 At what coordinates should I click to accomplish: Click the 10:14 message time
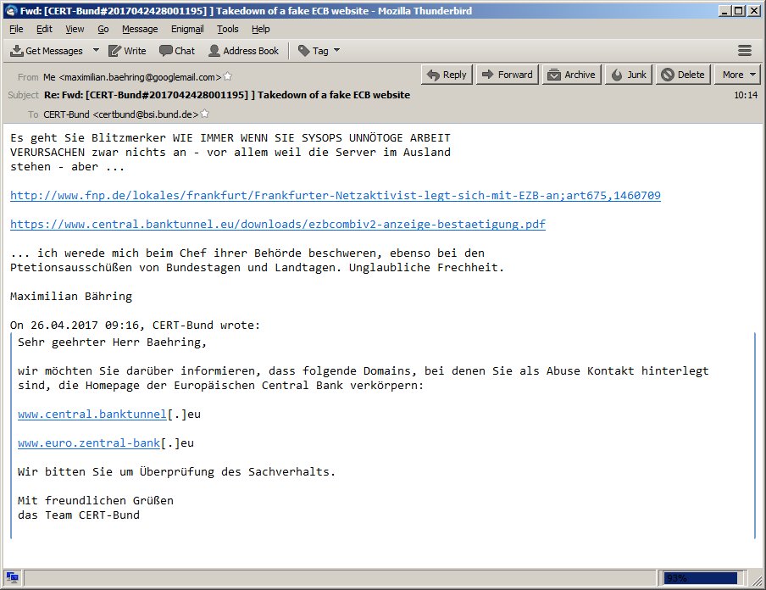pos(746,95)
